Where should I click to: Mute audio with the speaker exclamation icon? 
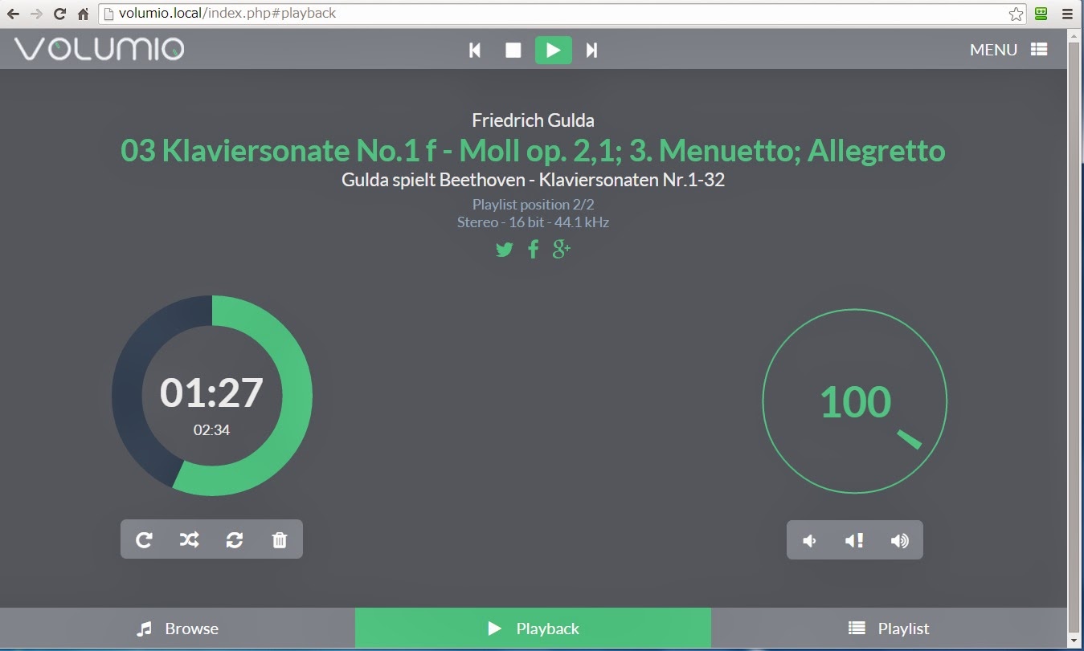[854, 540]
